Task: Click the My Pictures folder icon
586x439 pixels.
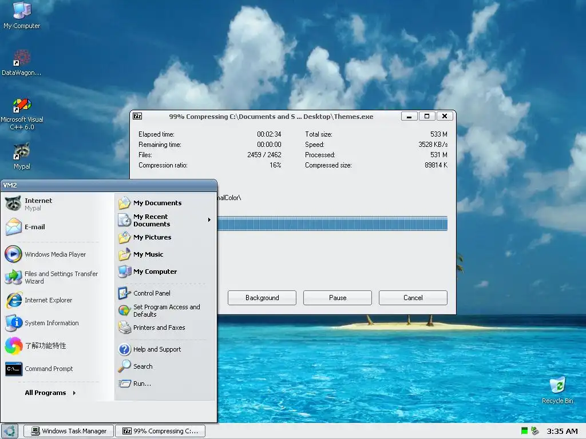Action: click(x=124, y=237)
